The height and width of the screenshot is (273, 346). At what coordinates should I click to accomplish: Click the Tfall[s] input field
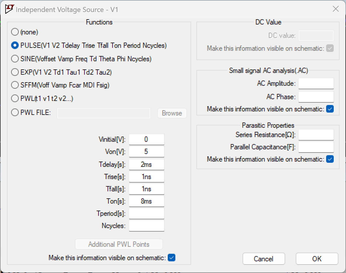pos(146,189)
